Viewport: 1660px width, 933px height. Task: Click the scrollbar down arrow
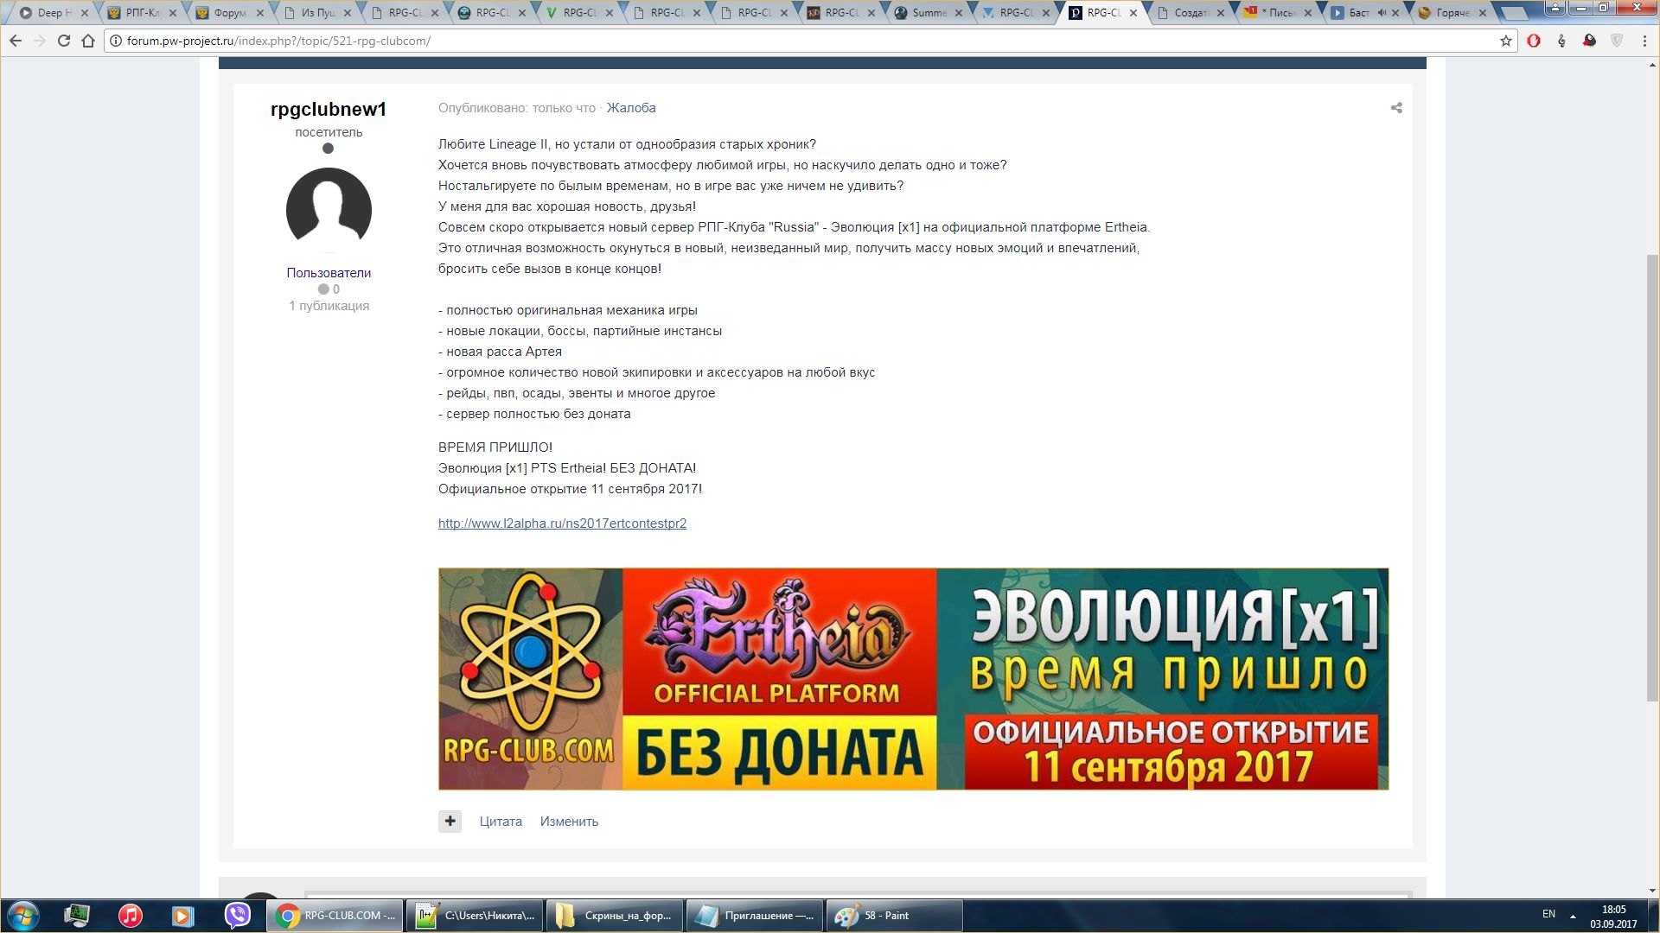pyautogui.click(x=1652, y=891)
